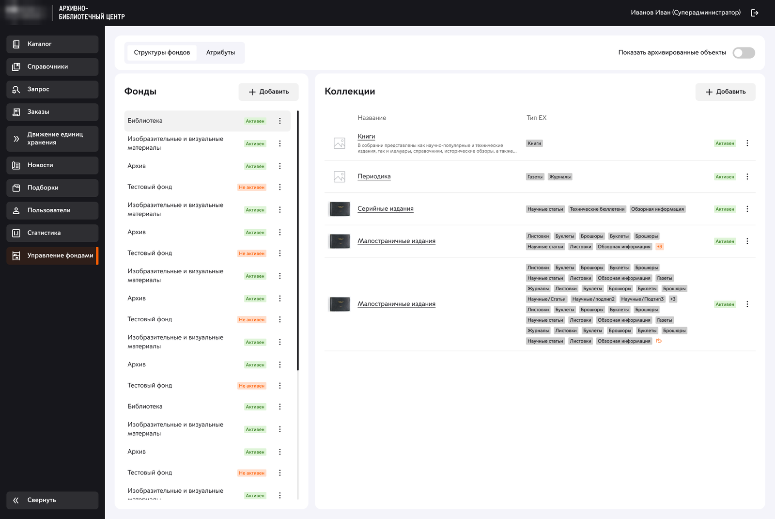Click the orange collapse-tags arrow icon

659,341
